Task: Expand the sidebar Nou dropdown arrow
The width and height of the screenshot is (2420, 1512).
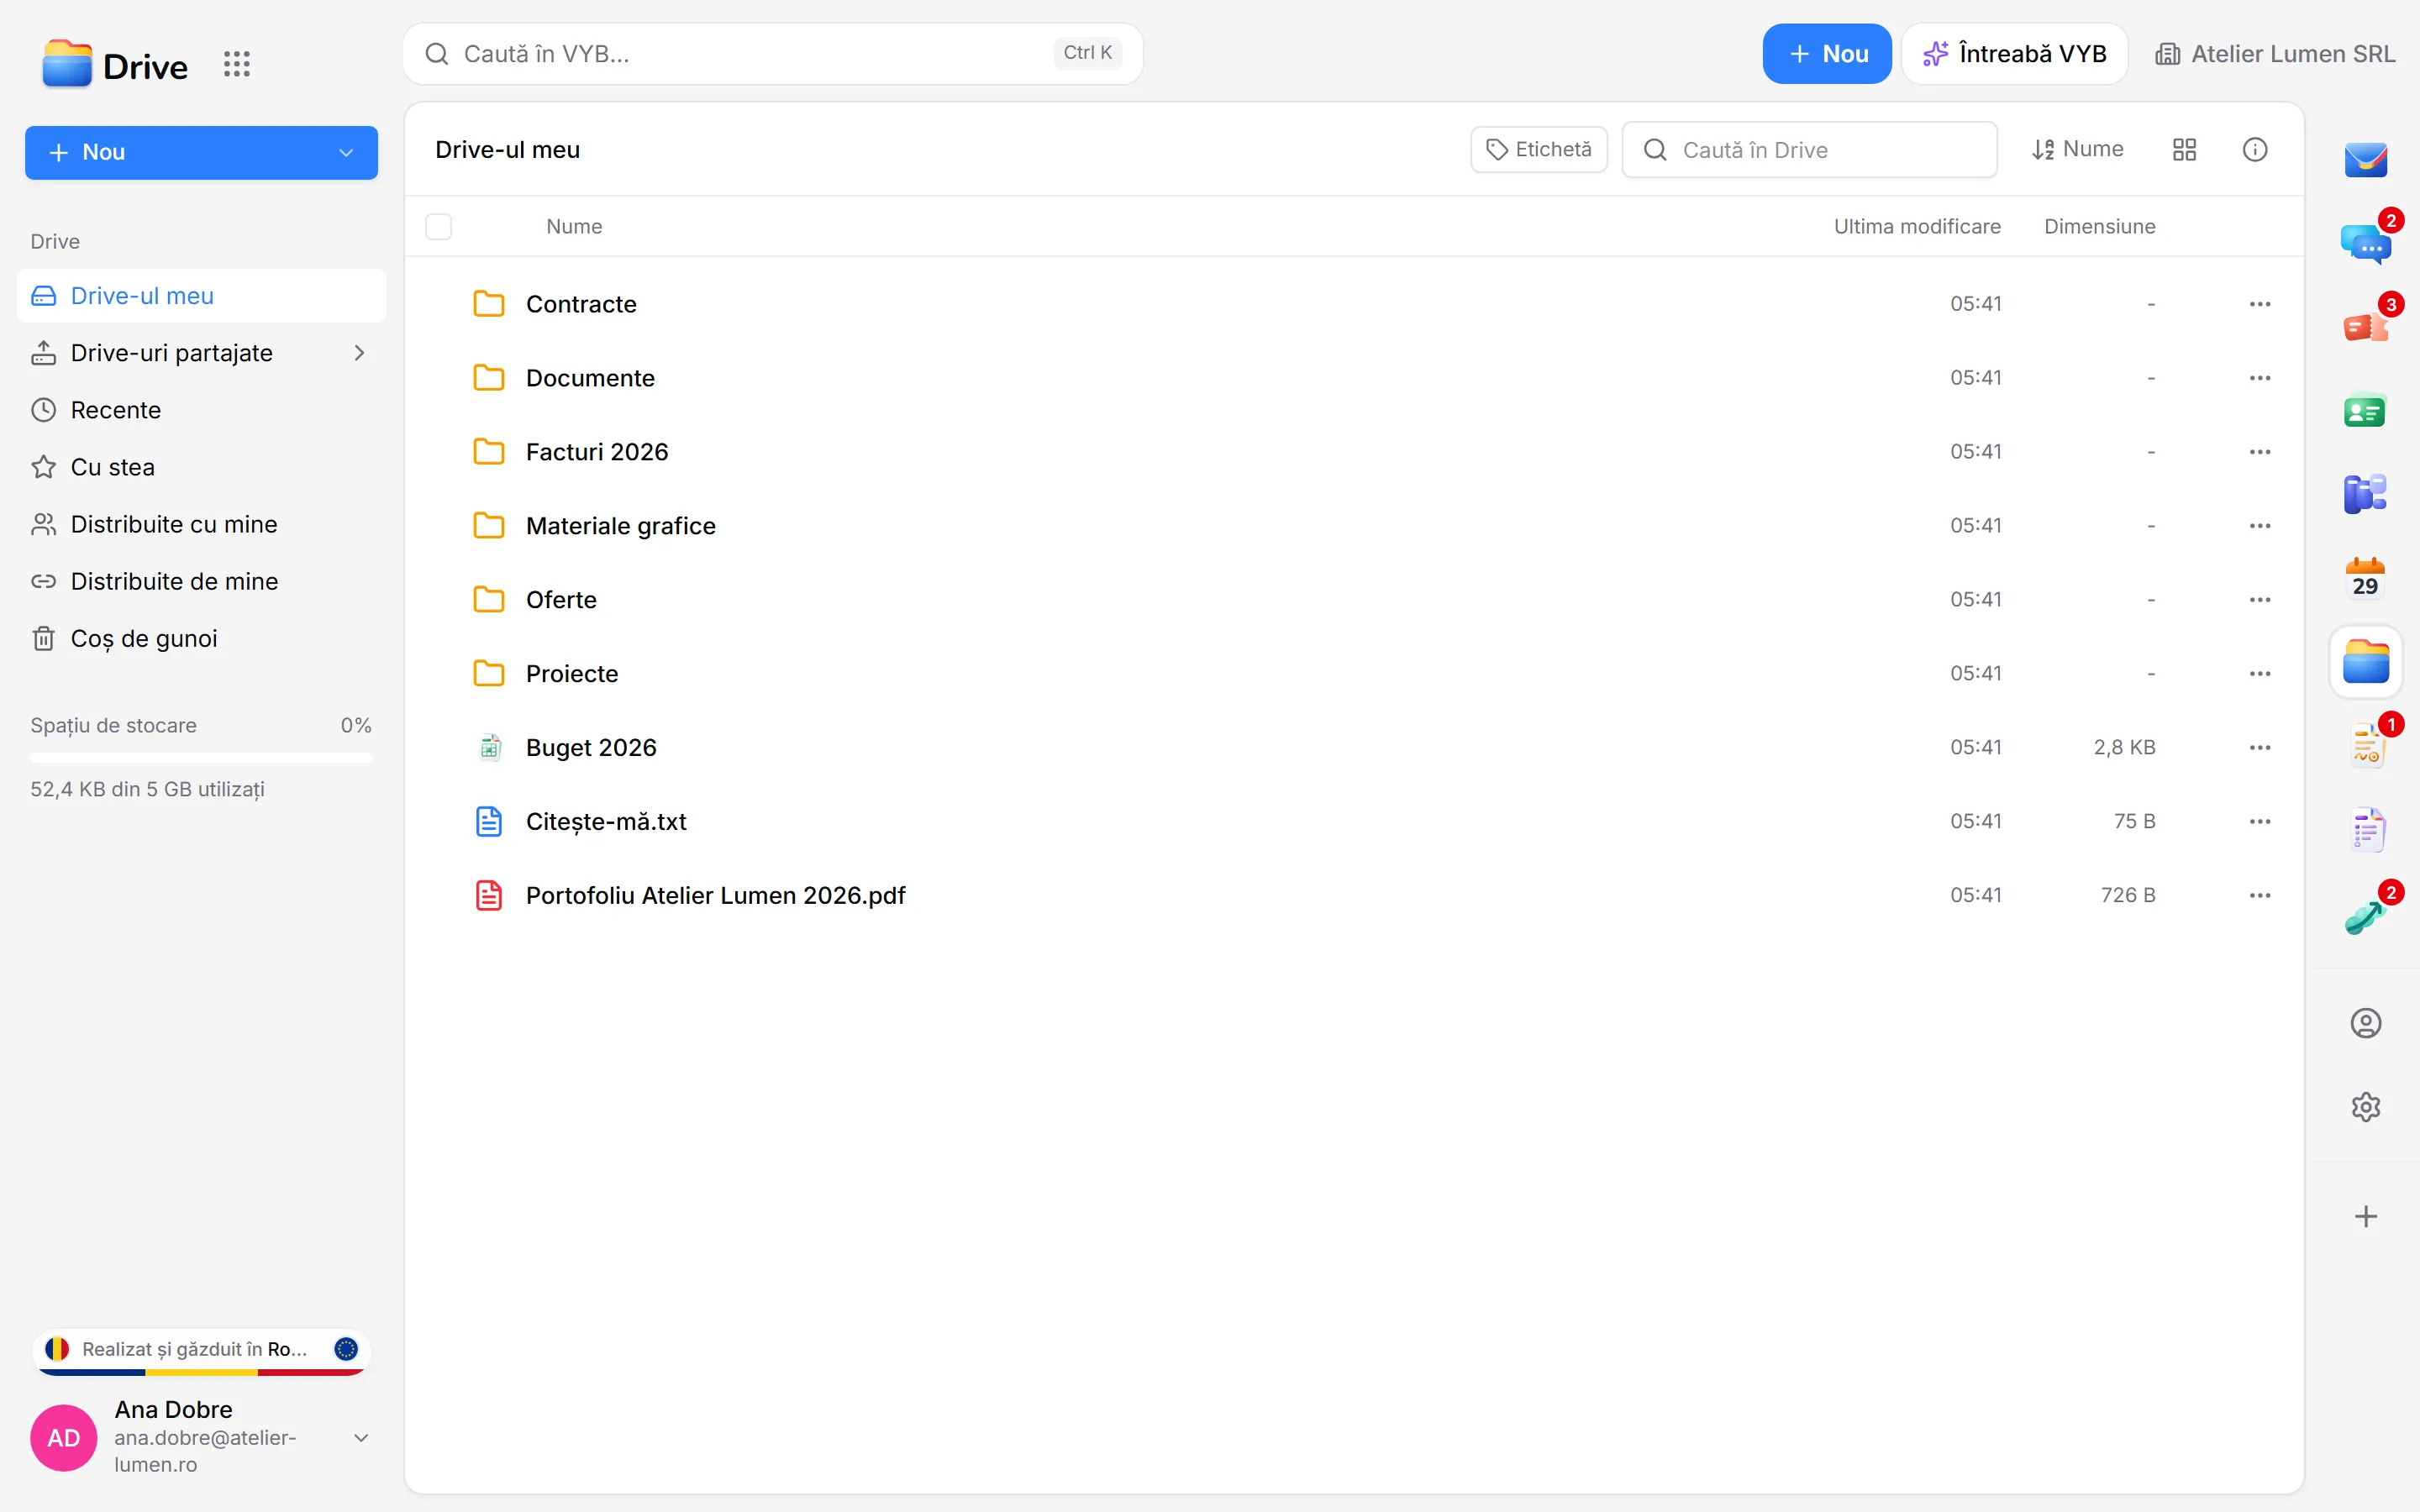Action: (x=346, y=153)
